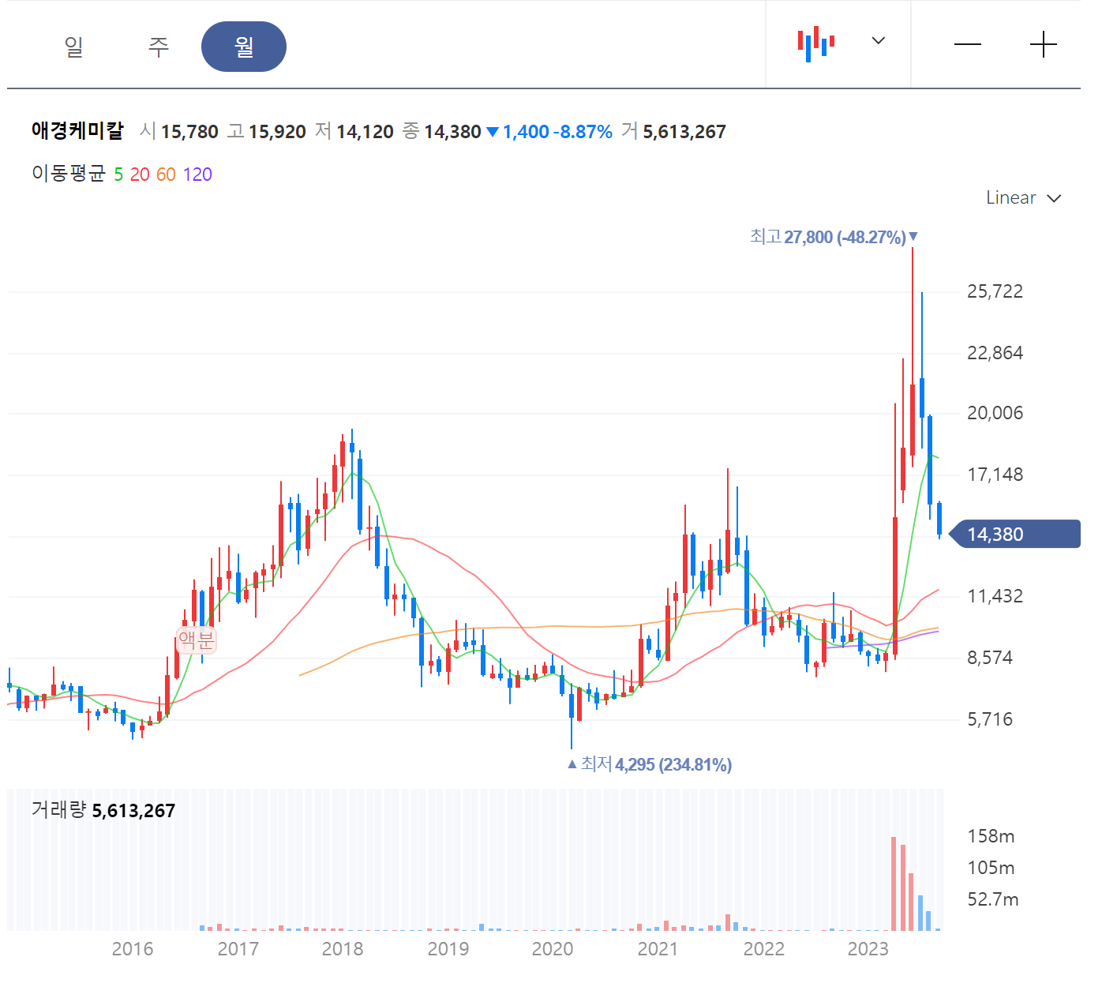
Task: Click the 2016 year axis label
Action: coord(133,948)
